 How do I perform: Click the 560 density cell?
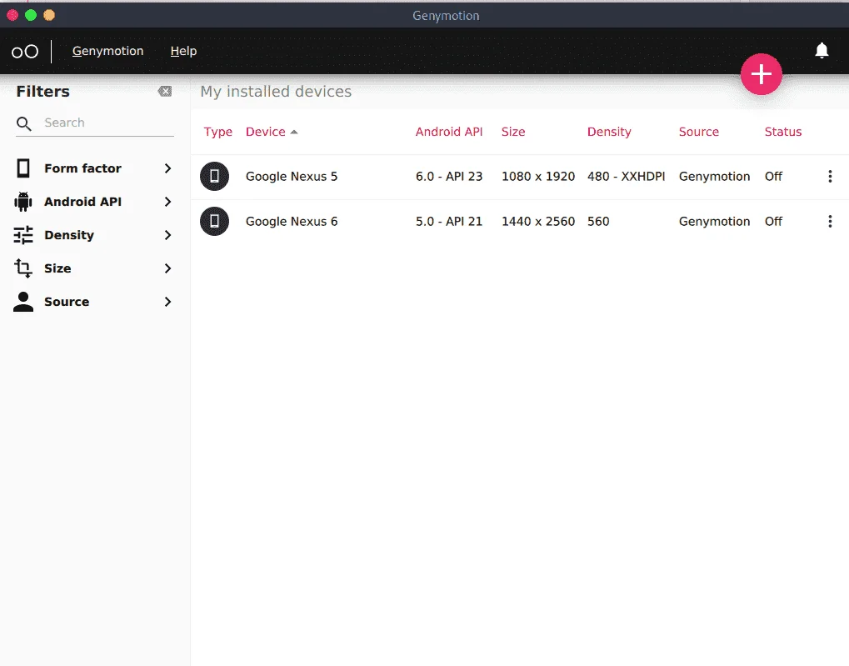point(598,222)
